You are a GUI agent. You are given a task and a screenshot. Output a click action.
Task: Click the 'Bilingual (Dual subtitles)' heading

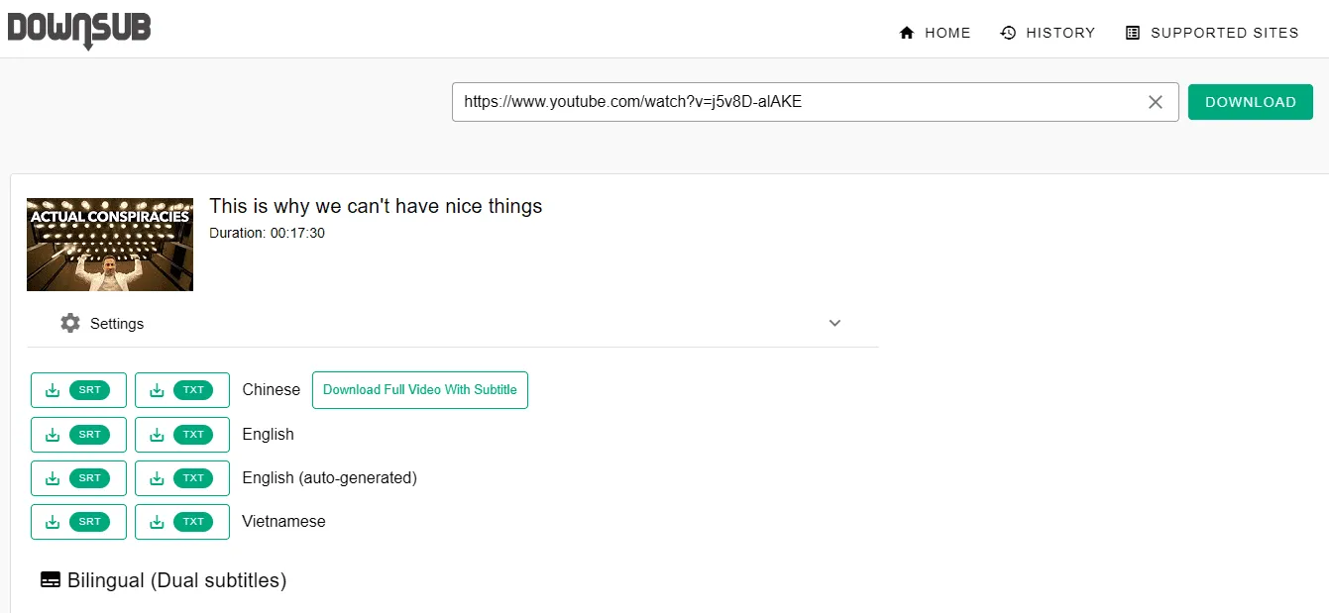(176, 580)
